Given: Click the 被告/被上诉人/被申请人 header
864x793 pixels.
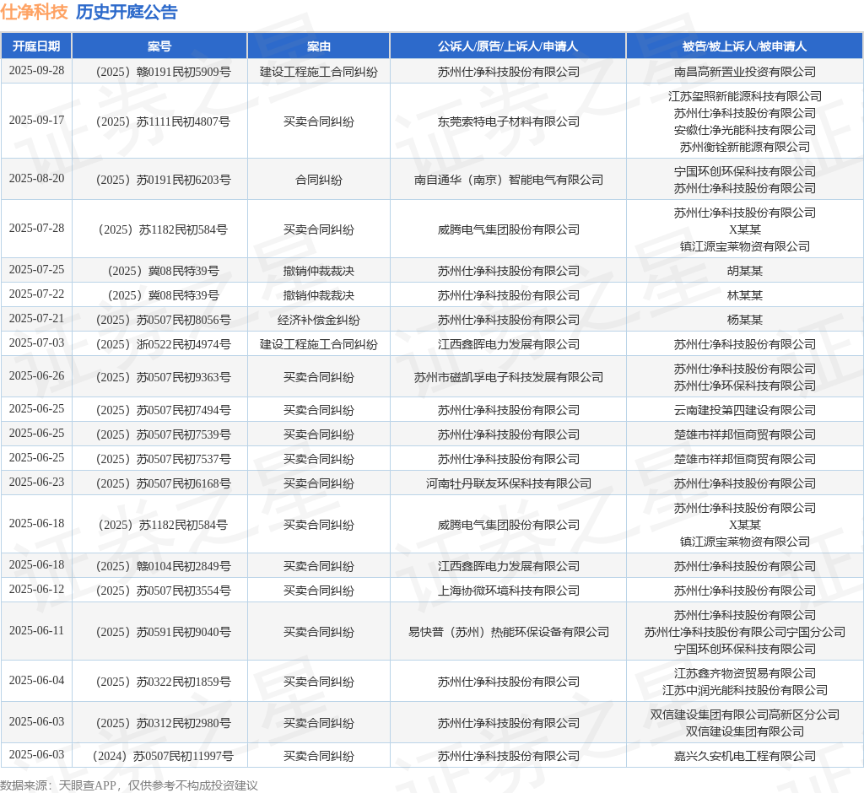Looking at the screenshot, I should click(x=744, y=46).
